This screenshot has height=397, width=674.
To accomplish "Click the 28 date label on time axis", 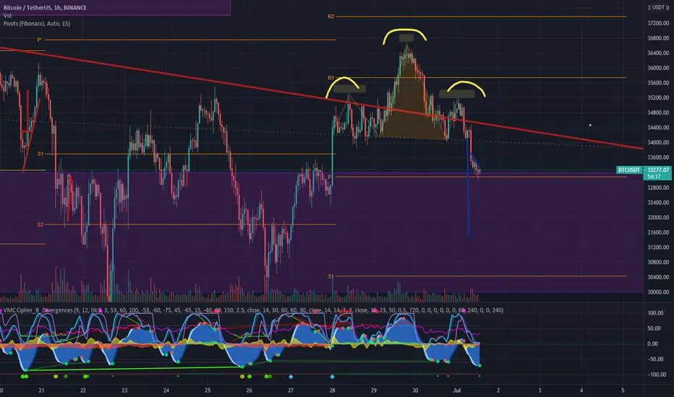I will pyautogui.click(x=332, y=390).
